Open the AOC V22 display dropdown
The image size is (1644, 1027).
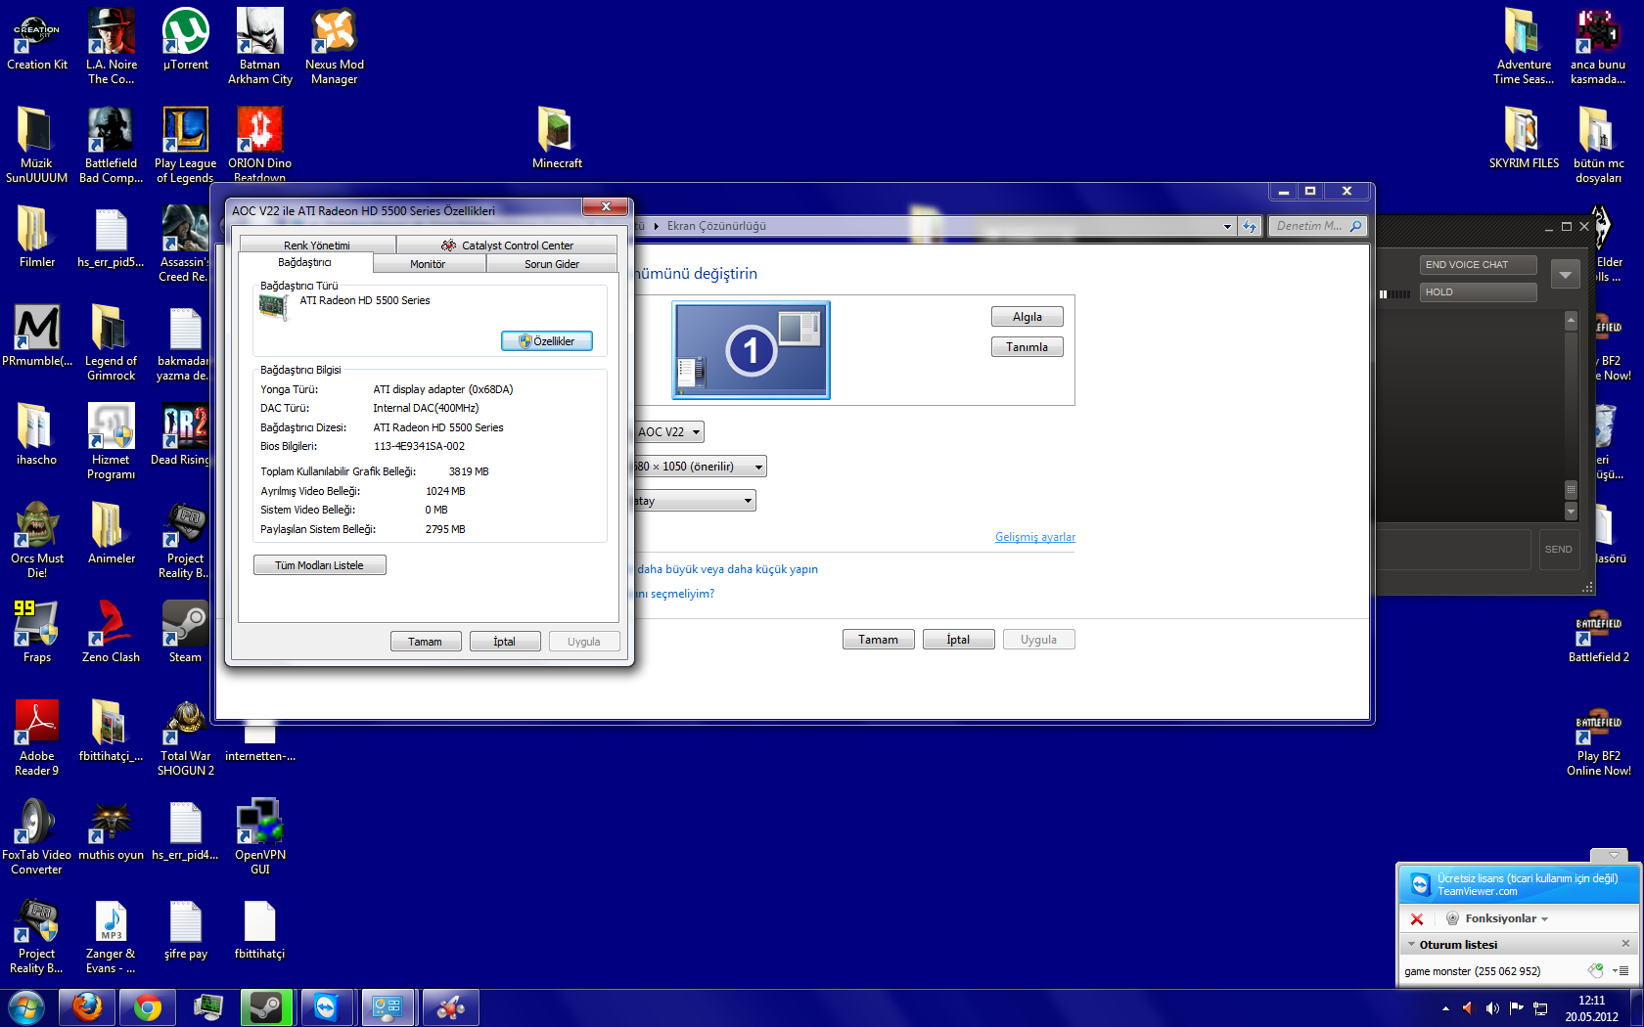[668, 432]
